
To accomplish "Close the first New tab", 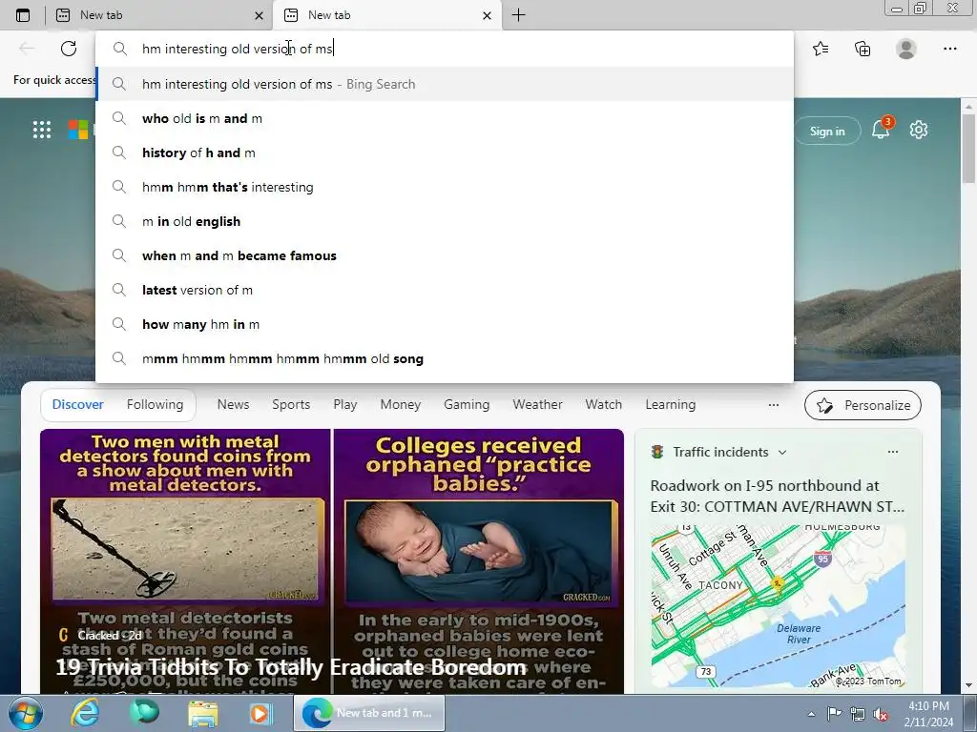I will pyautogui.click(x=260, y=15).
